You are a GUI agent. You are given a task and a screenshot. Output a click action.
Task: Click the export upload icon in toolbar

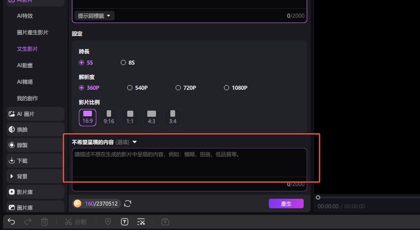pos(165,222)
